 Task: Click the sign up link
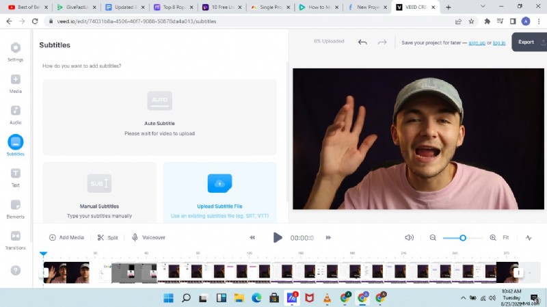[477, 43]
